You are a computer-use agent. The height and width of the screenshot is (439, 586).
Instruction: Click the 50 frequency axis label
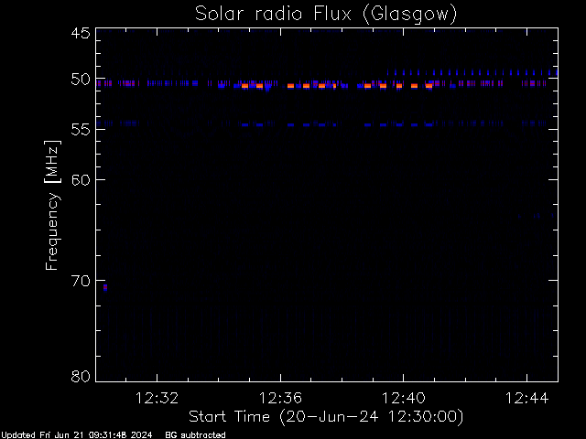pos(81,80)
